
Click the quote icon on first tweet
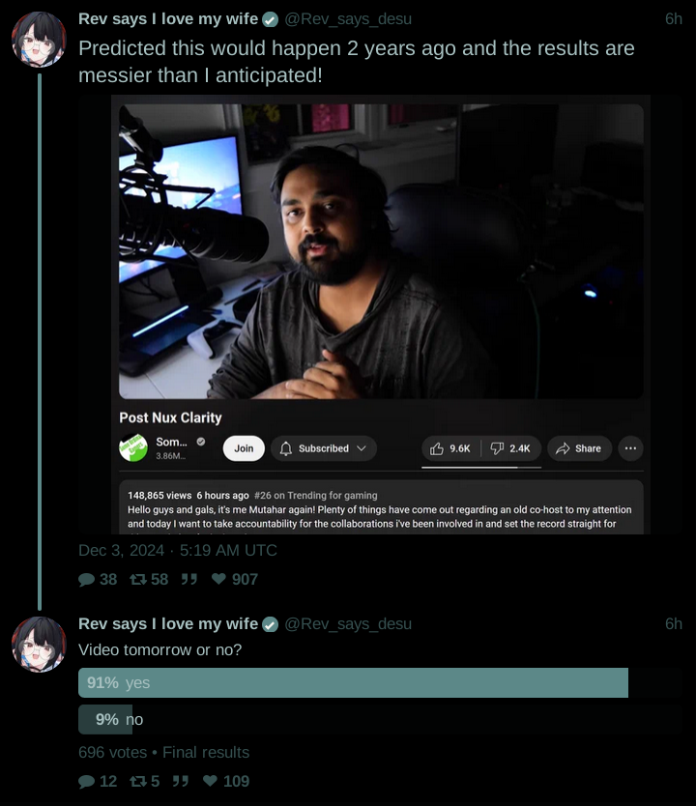point(189,579)
